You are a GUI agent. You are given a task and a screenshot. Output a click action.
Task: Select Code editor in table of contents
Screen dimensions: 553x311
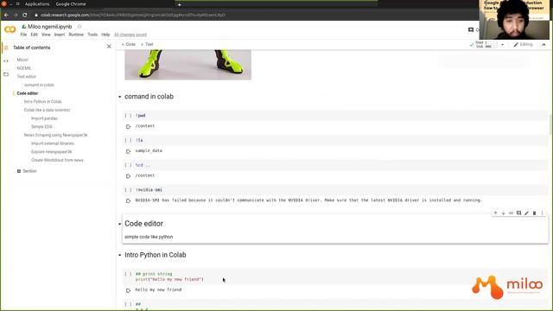click(28, 93)
